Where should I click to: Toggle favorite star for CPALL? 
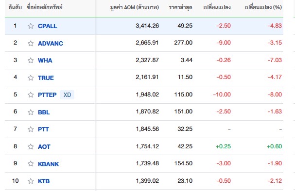(31, 26)
